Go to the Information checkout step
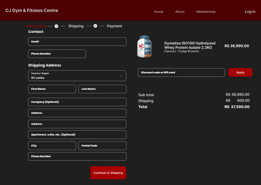 [37, 26]
